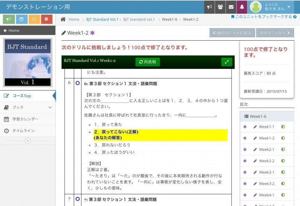Go to previous unit button
Screen dimensions: 300x206
point(232,33)
